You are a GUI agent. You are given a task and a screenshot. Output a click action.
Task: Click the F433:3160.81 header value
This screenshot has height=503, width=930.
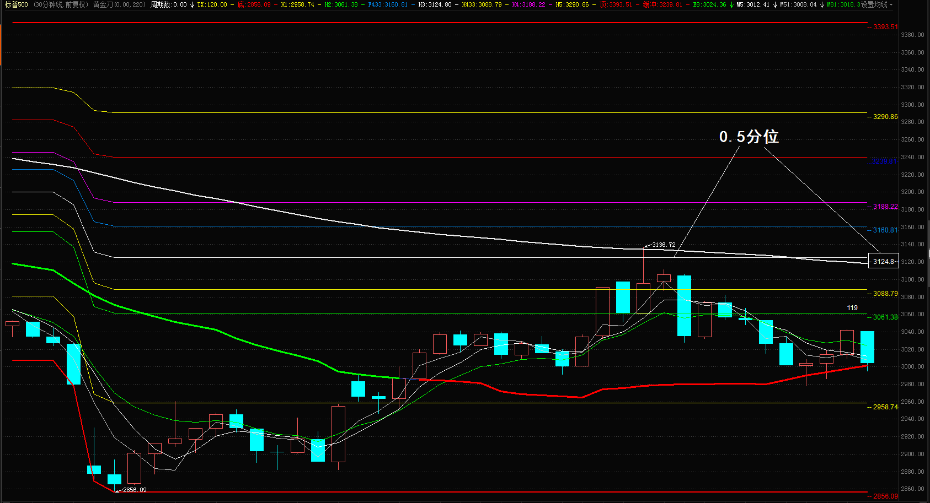pyautogui.click(x=388, y=4)
